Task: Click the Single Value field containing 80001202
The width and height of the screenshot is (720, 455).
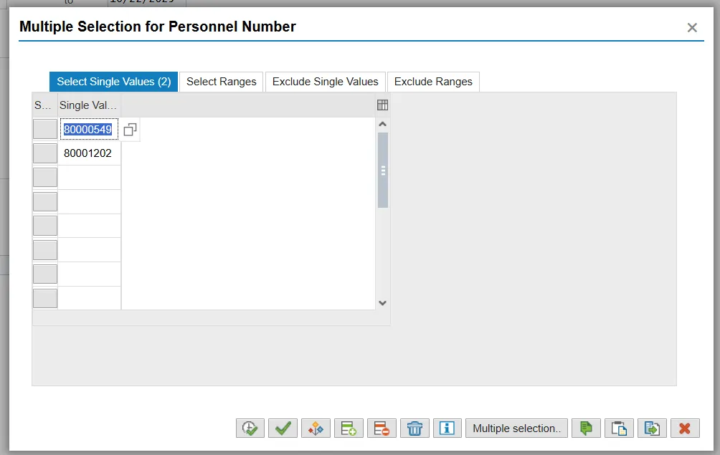Action: tap(88, 153)
